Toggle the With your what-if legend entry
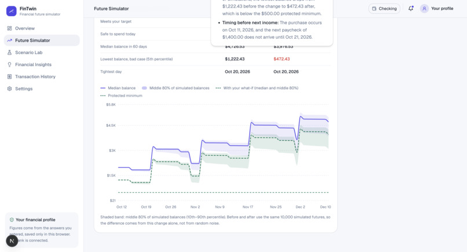 point(257,88)
